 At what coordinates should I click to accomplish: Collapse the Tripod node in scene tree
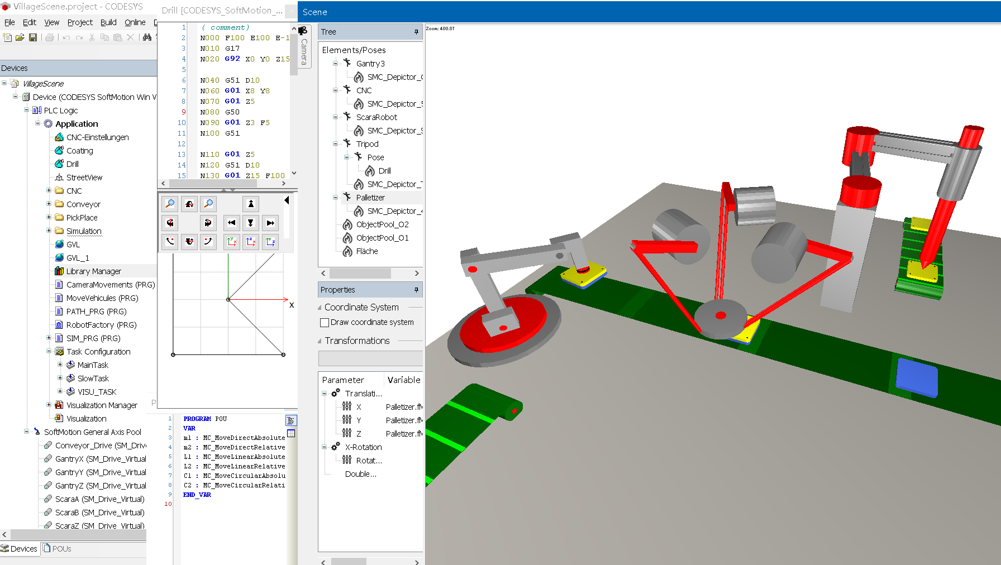click(335, 144)
